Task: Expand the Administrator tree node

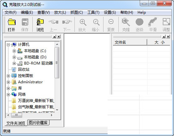Action: pos(8,82)
